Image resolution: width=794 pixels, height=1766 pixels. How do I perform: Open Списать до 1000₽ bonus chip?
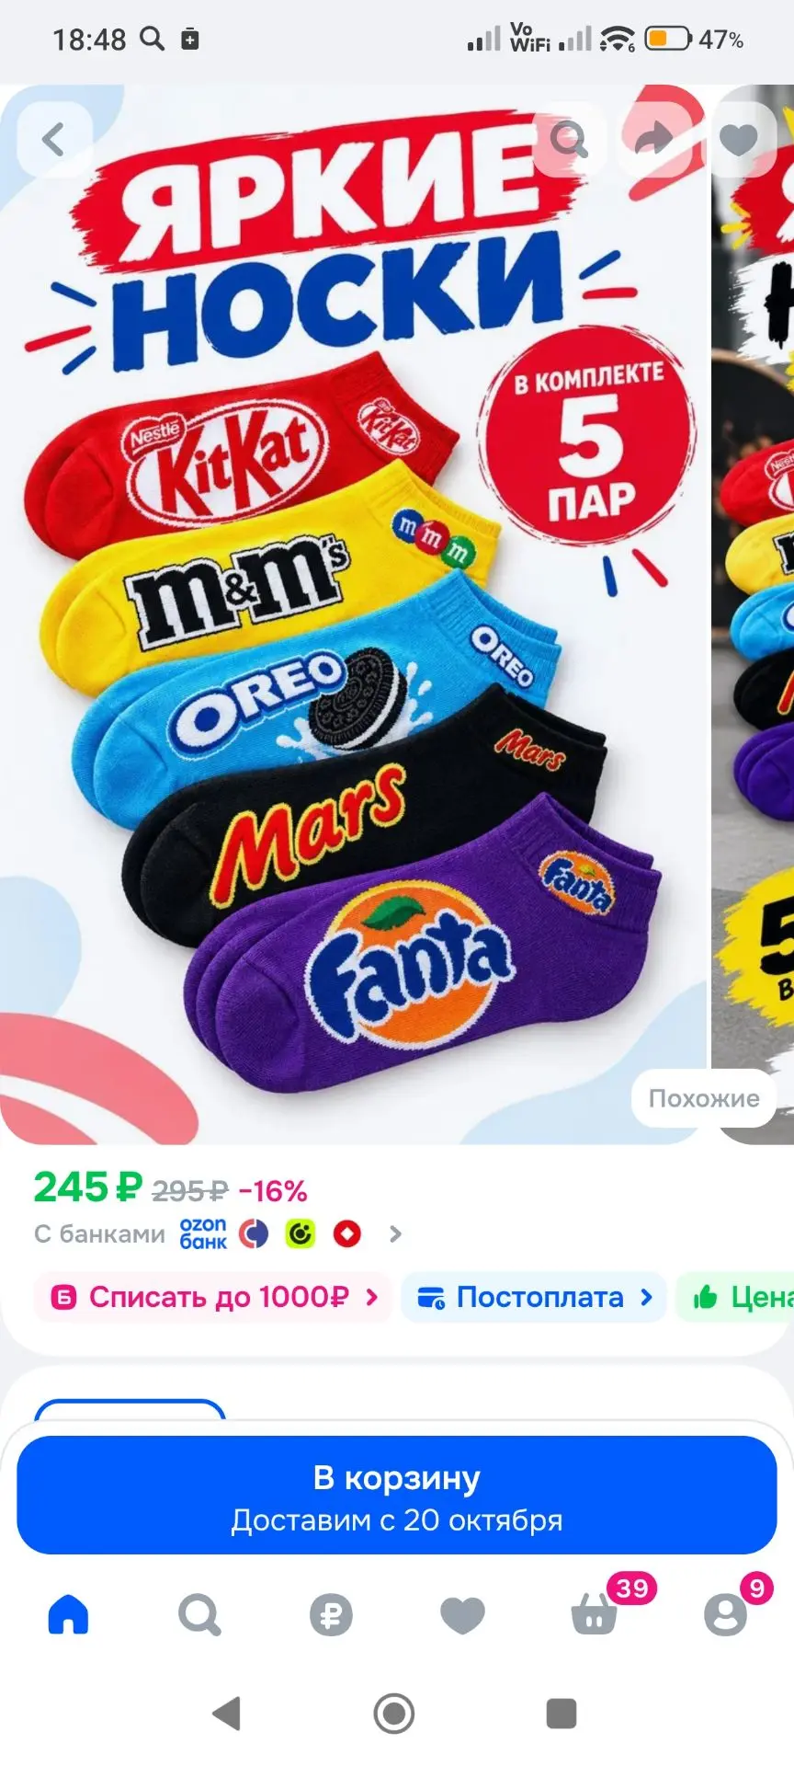click(x=213, y=1297)
